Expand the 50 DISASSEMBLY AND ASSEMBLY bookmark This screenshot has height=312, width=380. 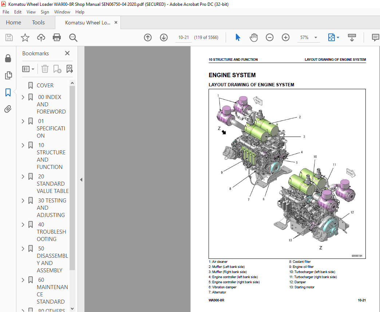(x=23, y=249)
